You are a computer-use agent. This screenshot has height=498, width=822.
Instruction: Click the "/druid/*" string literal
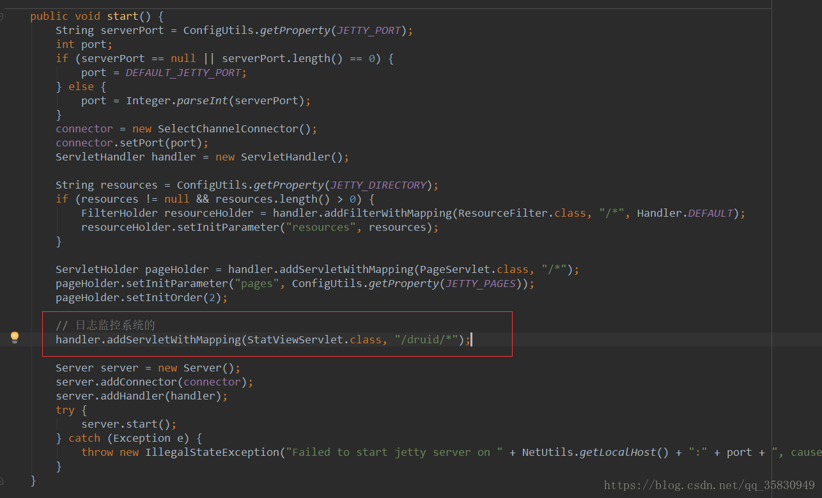426,339
